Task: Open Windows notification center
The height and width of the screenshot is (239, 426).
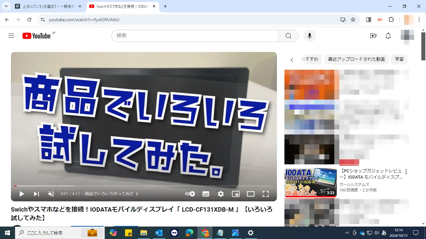Action: (x=416, y=233)
